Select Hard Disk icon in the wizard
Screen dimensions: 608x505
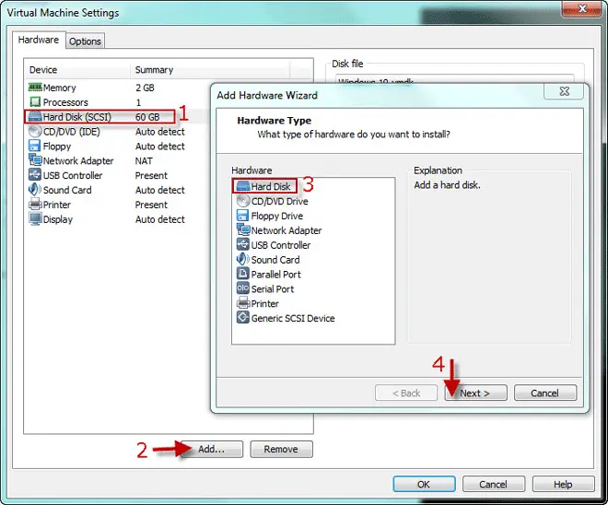pyautogui.click(x=243, y=186)
